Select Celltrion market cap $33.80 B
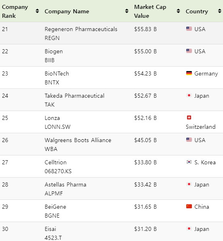The image size is (223, 241). tap(145, 162)
